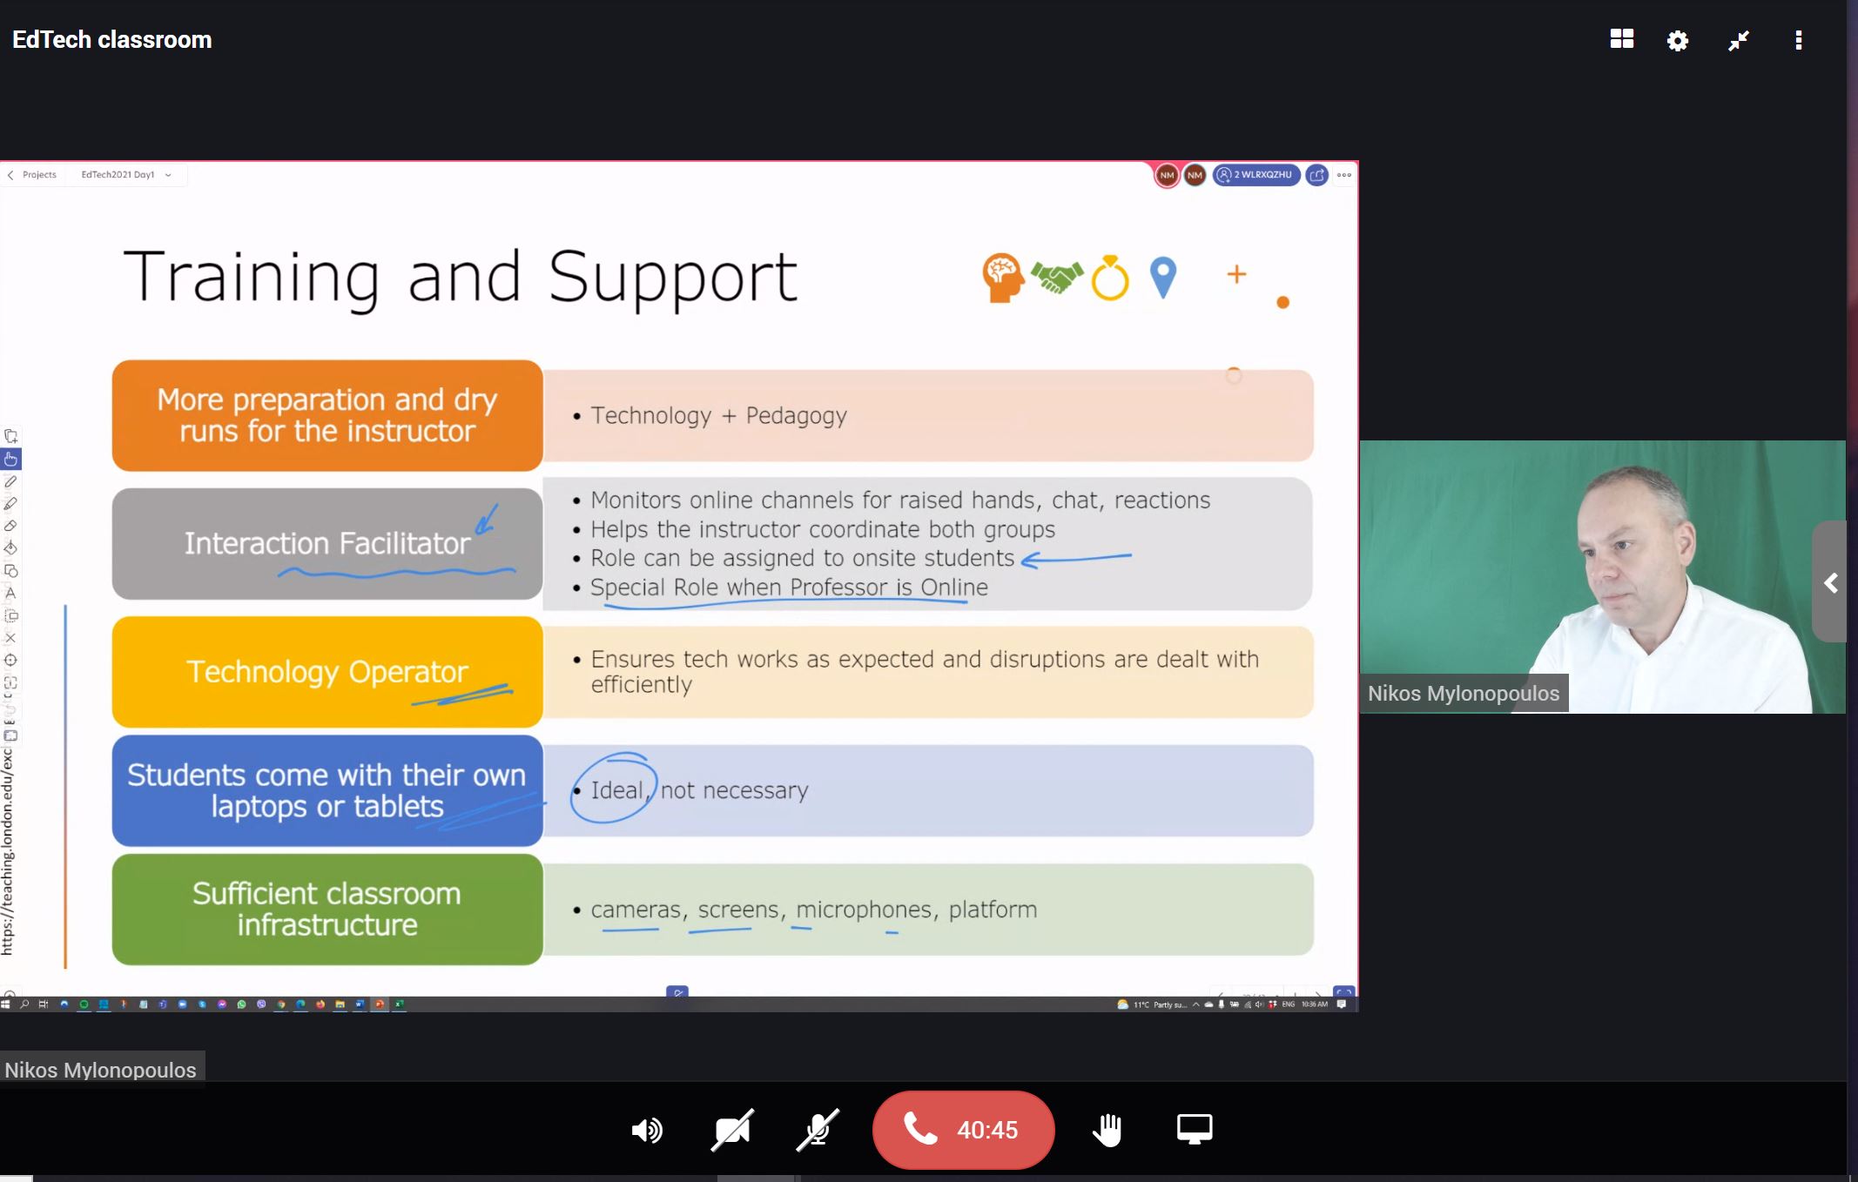Image resolution: width=1858 pixels, height=1182 pixels.
Task: Click the Sufficient classroom infrastructure green box
Action: pyautogui.click(x=327, y=909)
